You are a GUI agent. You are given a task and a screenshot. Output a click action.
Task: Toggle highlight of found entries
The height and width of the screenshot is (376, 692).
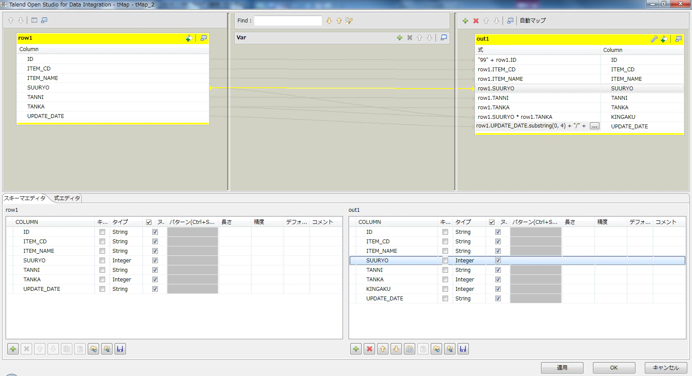[x=349, y=21]
